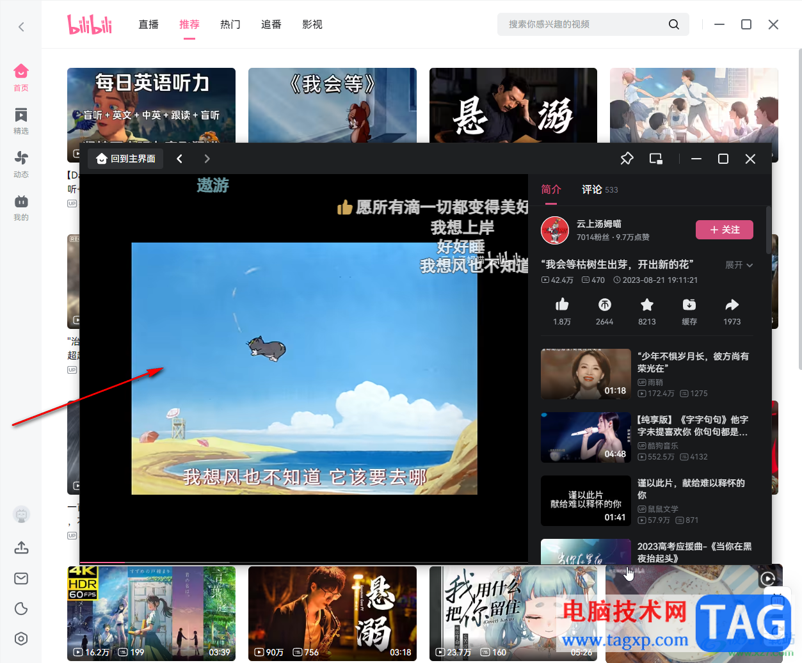Follow uploader with 关注 button
The height and width of the screenshot is (663, 802).
(725, 230)
